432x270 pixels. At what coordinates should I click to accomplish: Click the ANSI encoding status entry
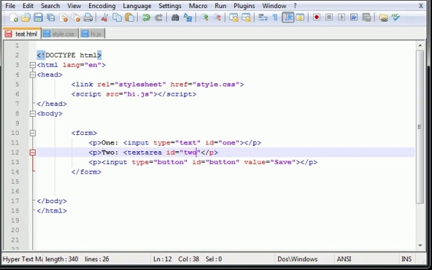(x=344, y=259)
